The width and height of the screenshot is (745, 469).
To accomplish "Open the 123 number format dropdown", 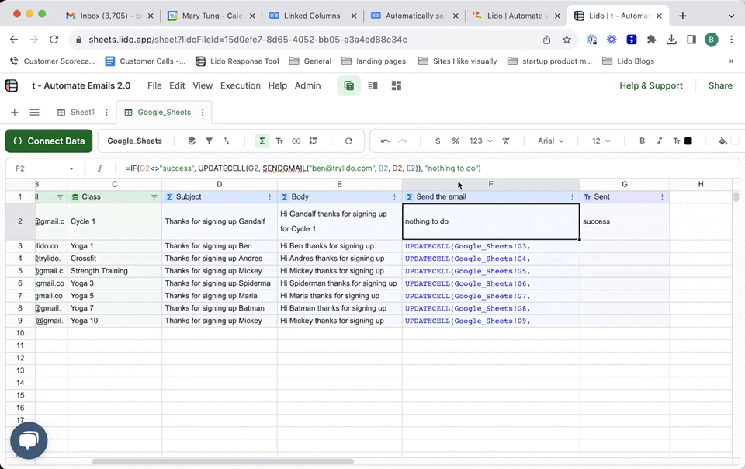I will tap(480, 141).
